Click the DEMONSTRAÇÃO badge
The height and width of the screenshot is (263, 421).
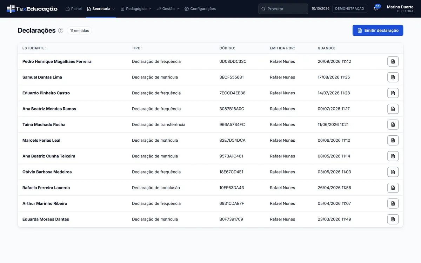350,9
